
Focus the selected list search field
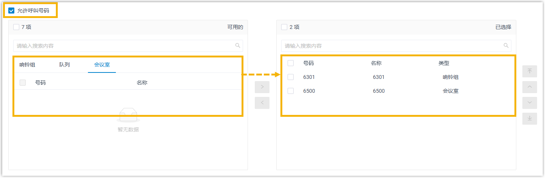[x=393, y=46]
